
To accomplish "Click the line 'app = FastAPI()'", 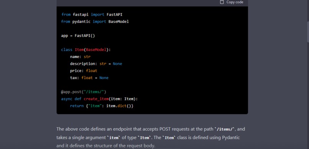I will [78, 36].
